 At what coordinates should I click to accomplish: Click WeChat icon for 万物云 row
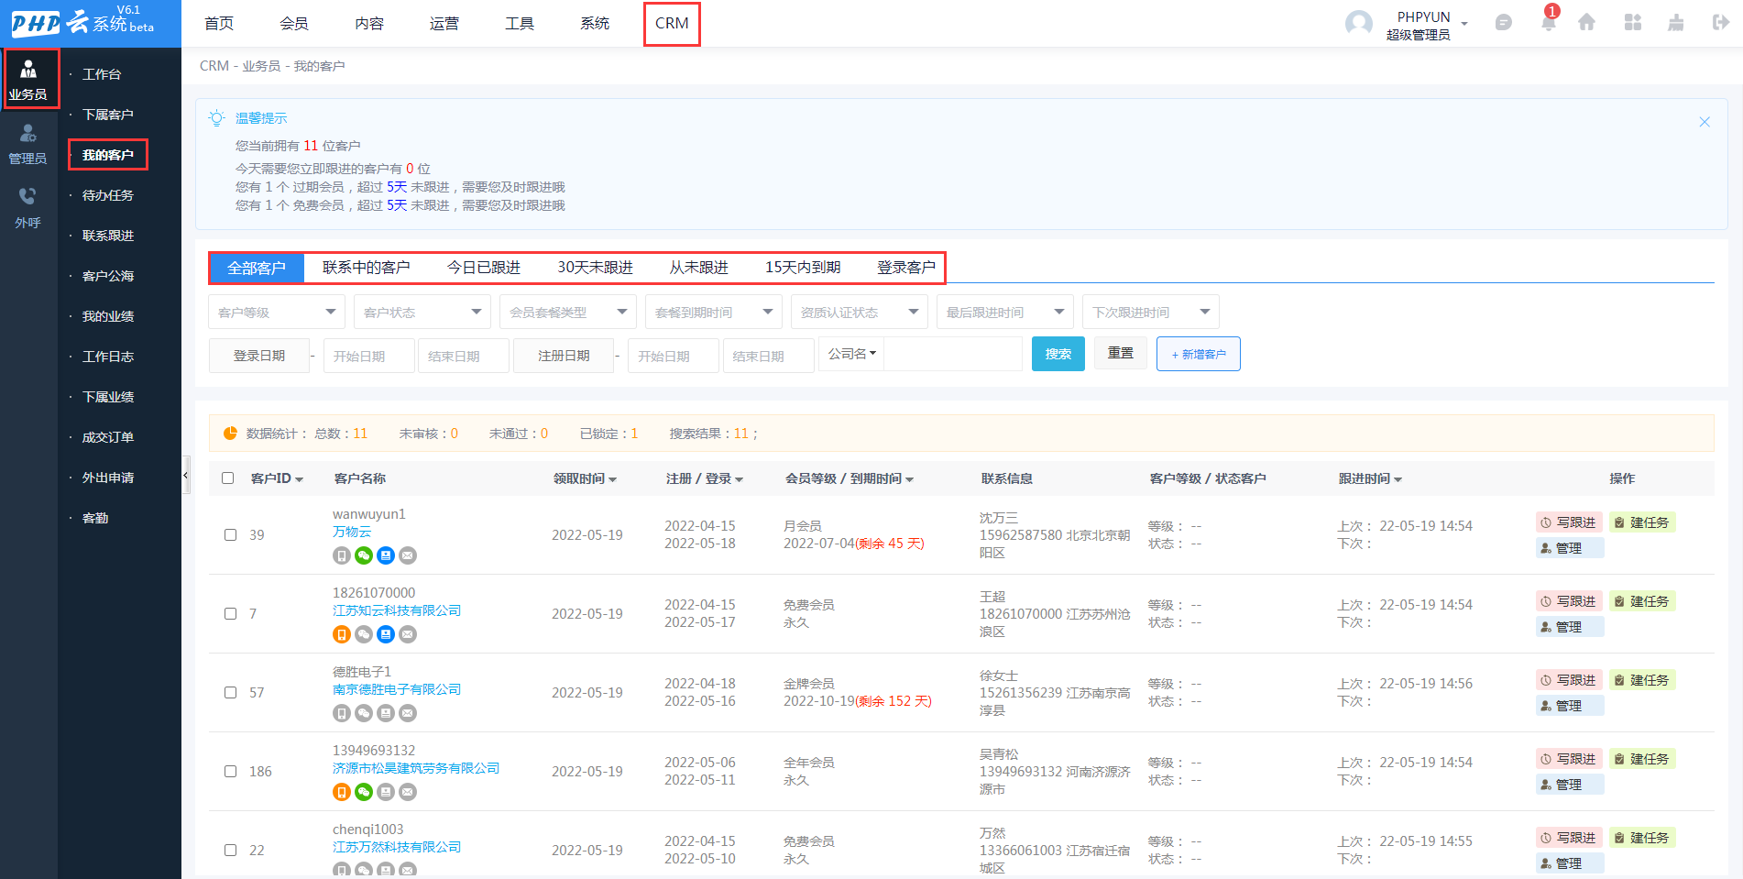click(x=364, y=555)
